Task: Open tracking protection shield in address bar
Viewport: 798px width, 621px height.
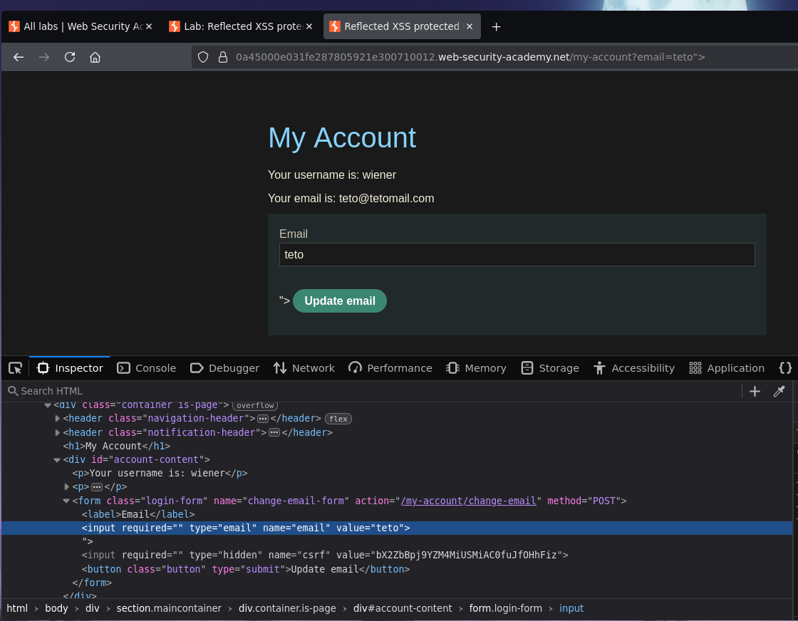Action: coord(203,57)
